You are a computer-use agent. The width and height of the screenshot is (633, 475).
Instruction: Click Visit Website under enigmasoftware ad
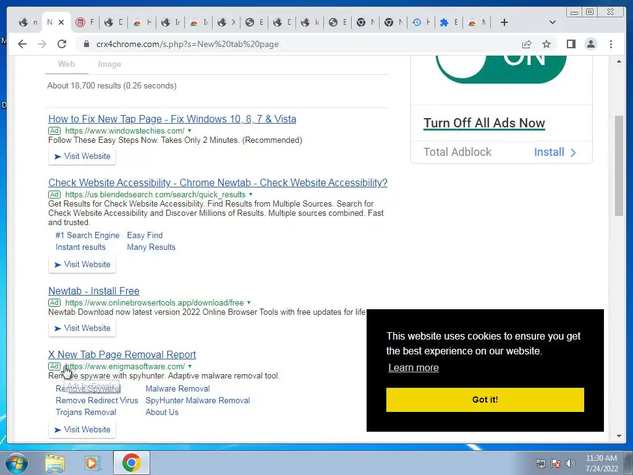82,430
